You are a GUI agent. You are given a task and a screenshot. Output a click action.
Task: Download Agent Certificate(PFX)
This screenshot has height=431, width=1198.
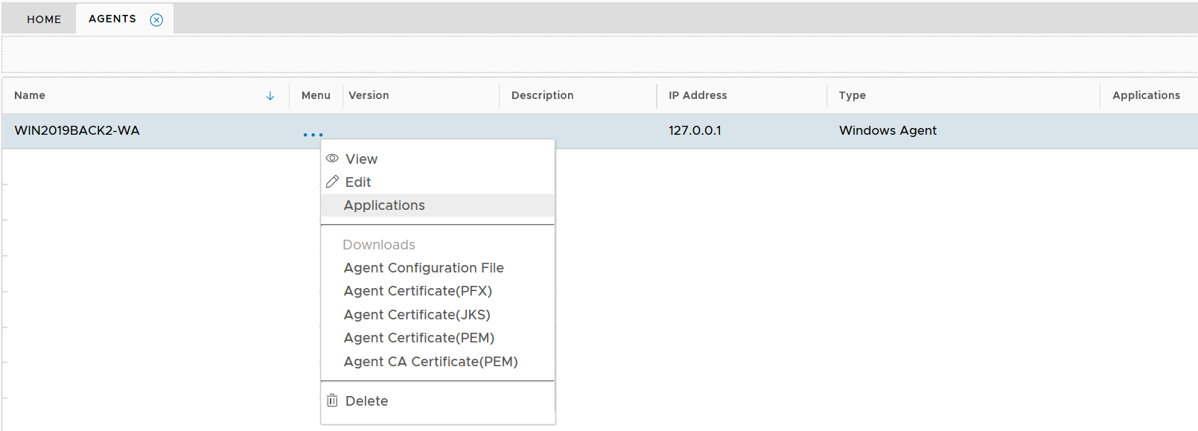click(x=418, y=291)
